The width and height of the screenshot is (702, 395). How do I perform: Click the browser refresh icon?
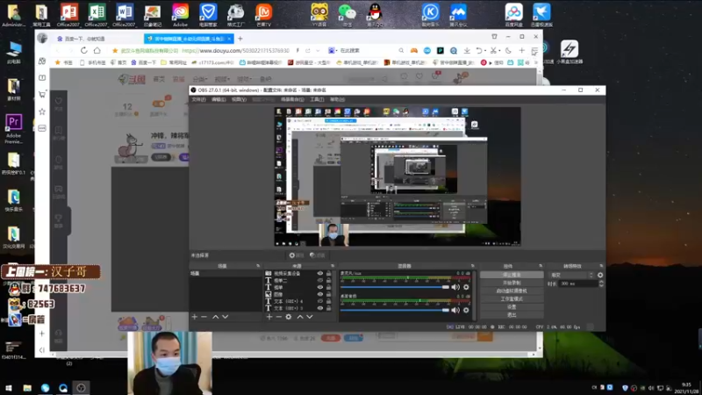coord(83,51)
